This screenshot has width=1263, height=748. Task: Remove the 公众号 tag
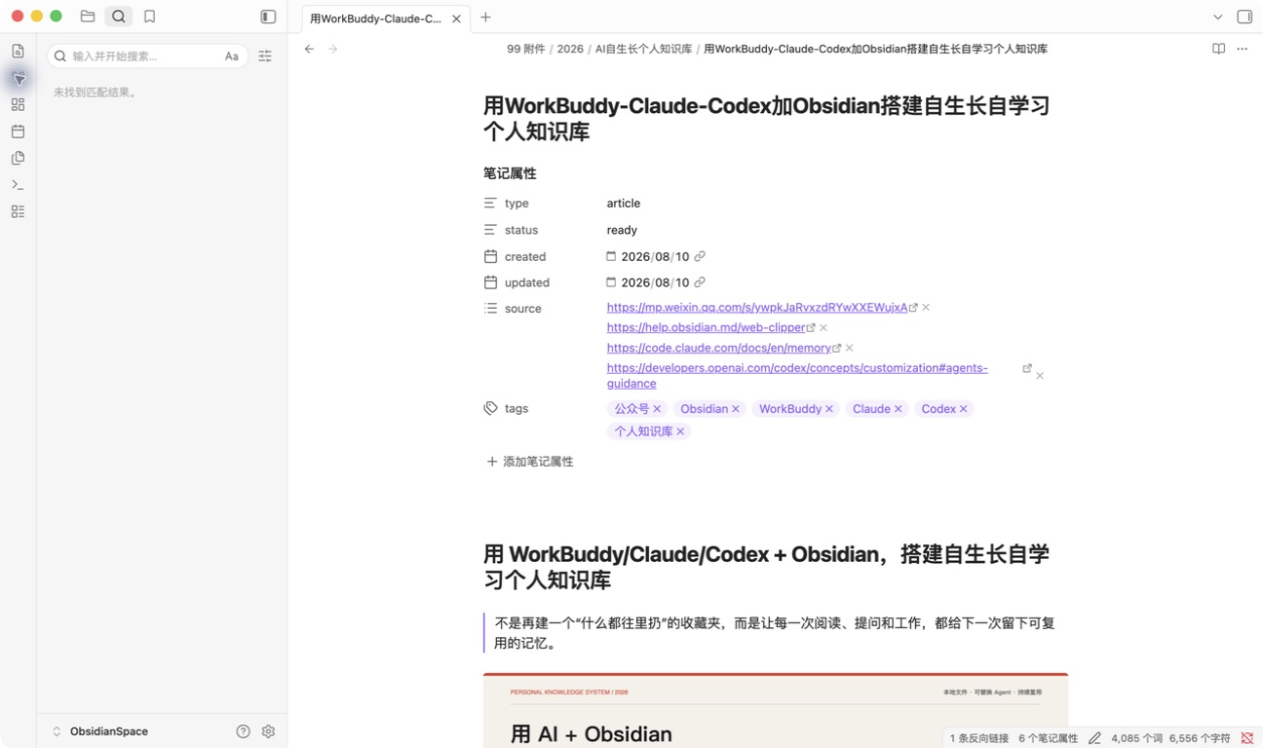pos(657,409)
